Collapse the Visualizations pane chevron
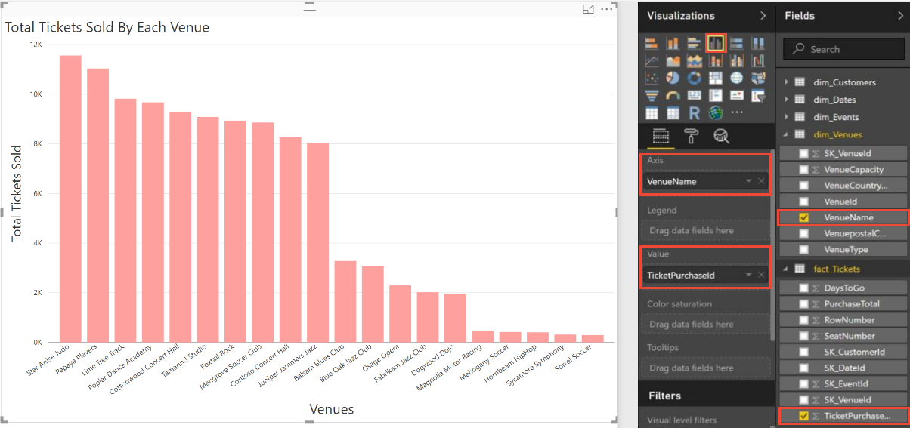Viewport: 910px width, 428px height. pos(762,16)
